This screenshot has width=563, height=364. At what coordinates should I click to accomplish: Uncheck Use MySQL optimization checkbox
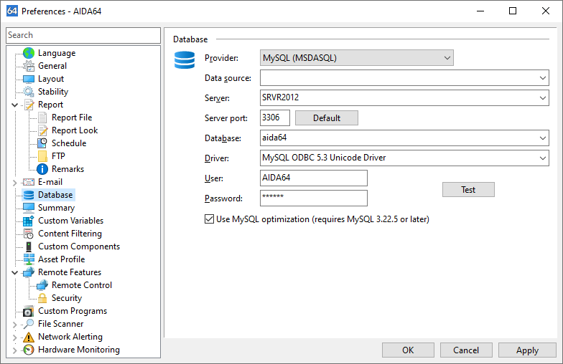(x=209, y=219)
